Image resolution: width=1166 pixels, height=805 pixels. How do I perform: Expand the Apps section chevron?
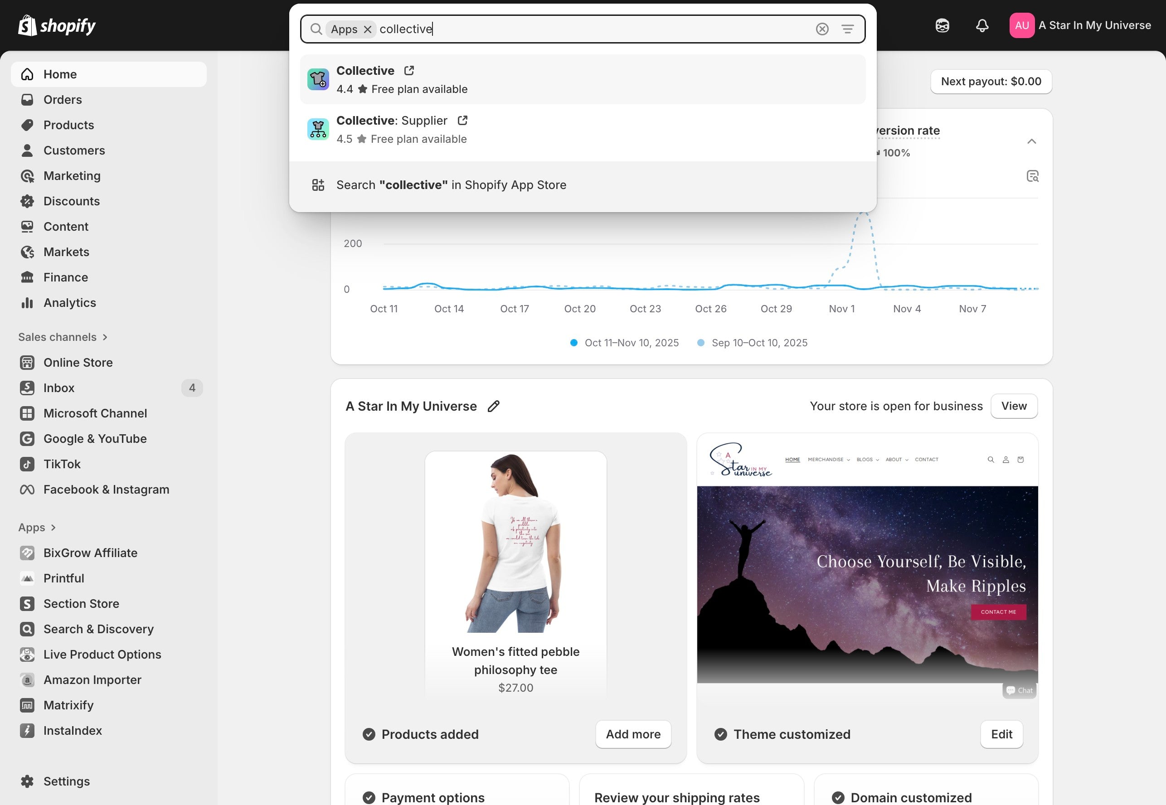pos(53,527)
